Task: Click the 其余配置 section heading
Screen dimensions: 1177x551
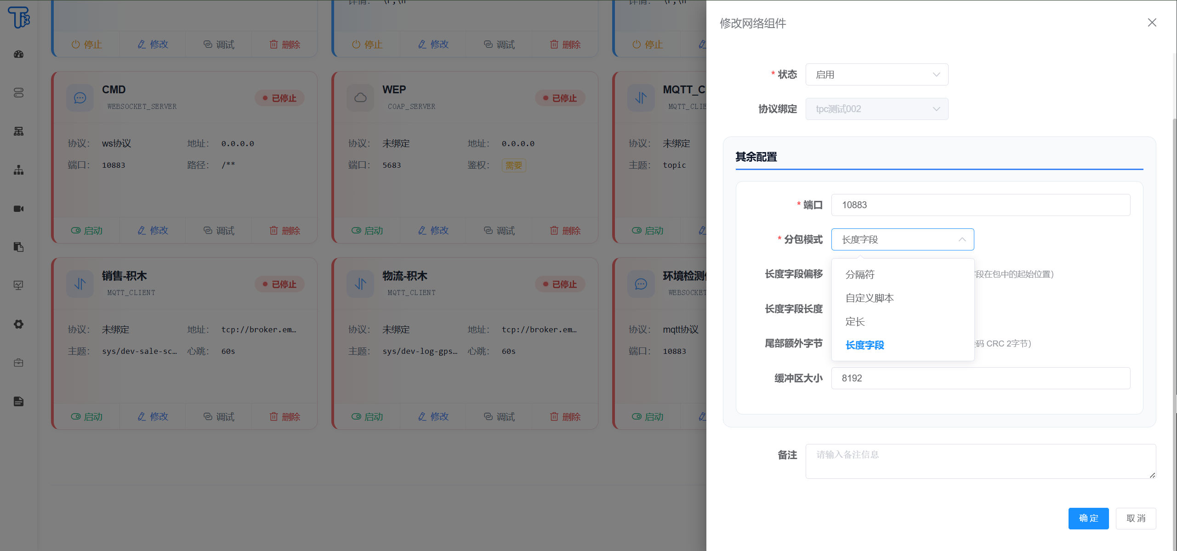Action: 756,157
